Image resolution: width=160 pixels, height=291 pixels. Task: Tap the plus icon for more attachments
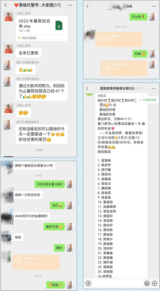(x=154, y=283)
